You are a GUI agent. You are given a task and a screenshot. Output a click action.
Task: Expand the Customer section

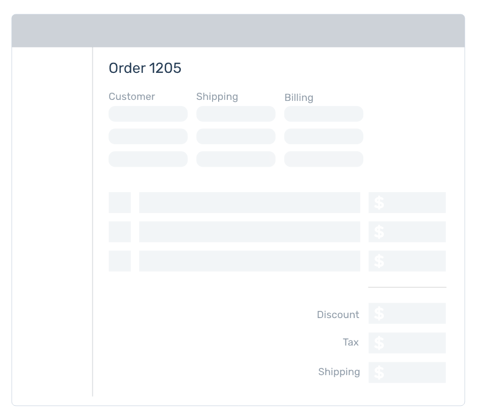[131, 96]
